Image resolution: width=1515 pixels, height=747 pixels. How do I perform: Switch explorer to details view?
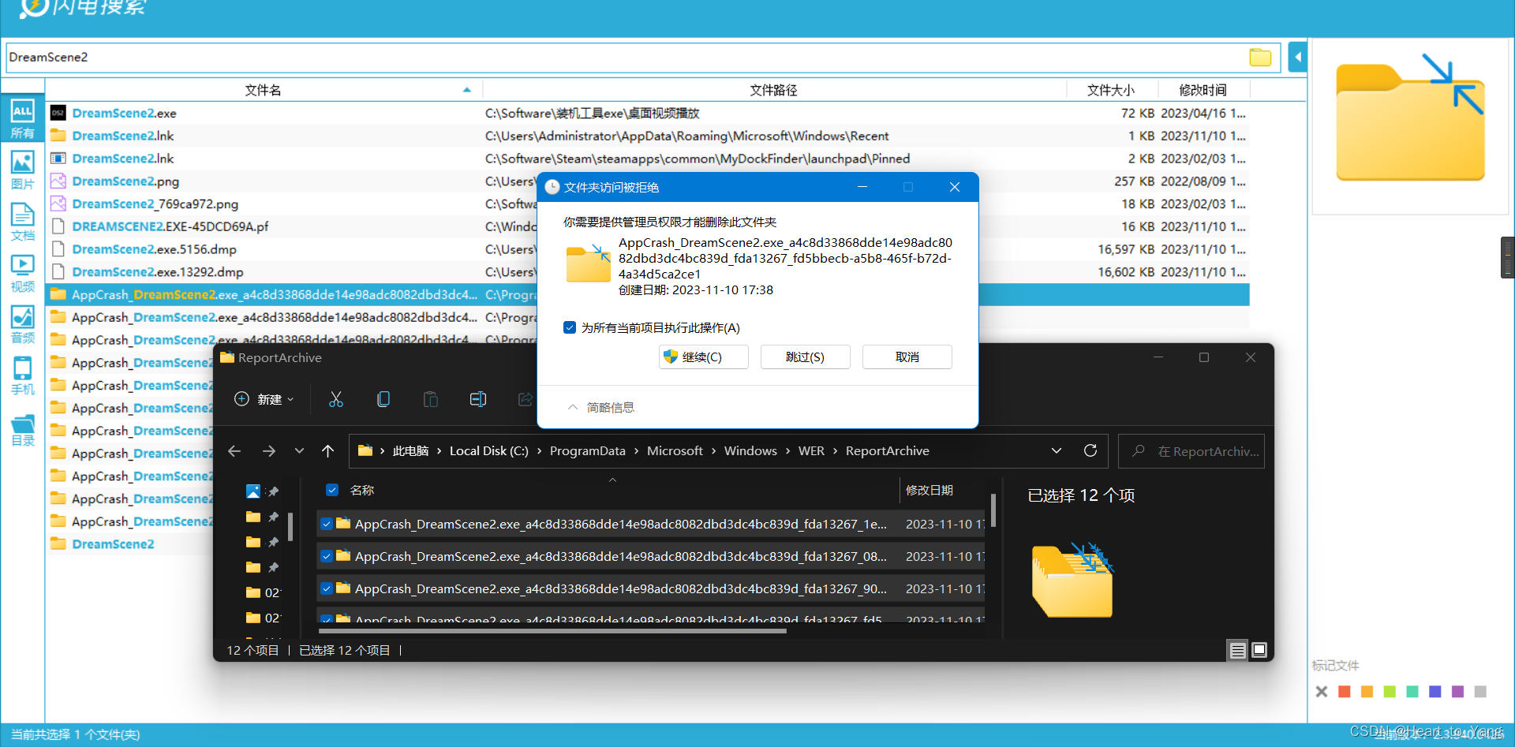click(x=1237, y=650)
